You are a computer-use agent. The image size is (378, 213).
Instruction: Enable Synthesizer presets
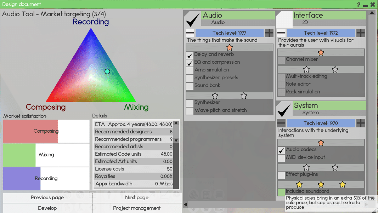[x=190, y=78]
